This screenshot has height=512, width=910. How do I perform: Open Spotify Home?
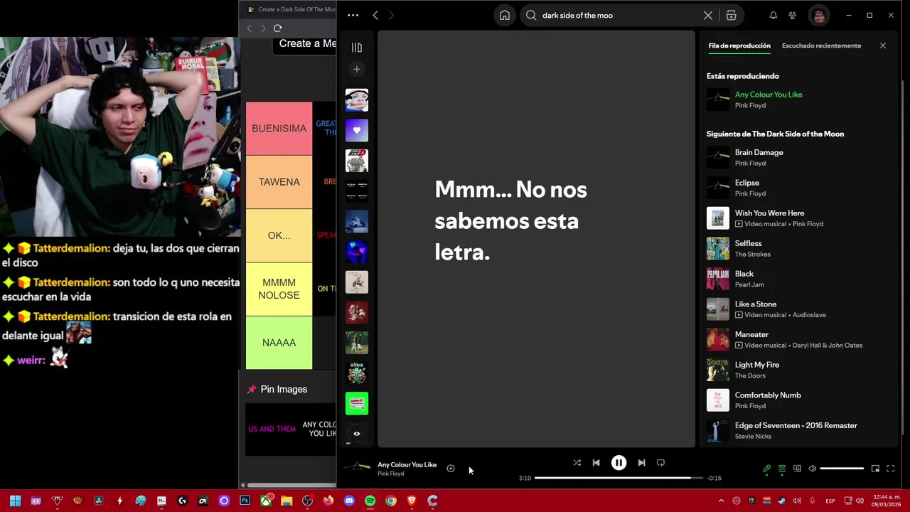click(x=505, y=15)
